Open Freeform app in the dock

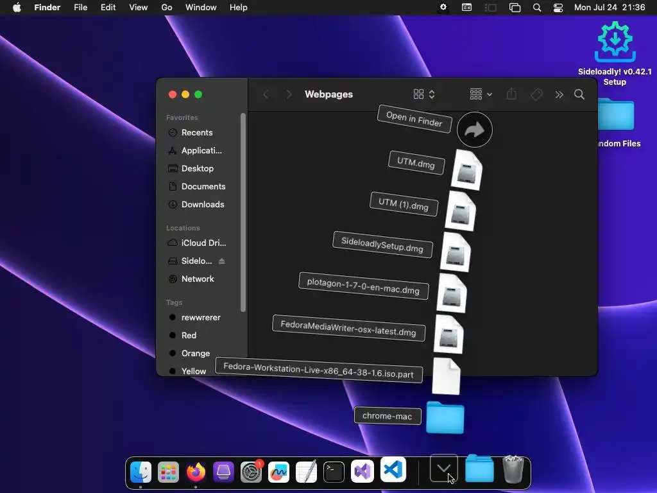278,472
